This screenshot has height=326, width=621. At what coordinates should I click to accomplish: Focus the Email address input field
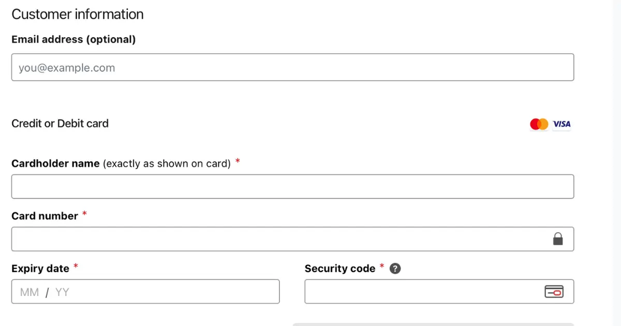(x=292, y=67)
